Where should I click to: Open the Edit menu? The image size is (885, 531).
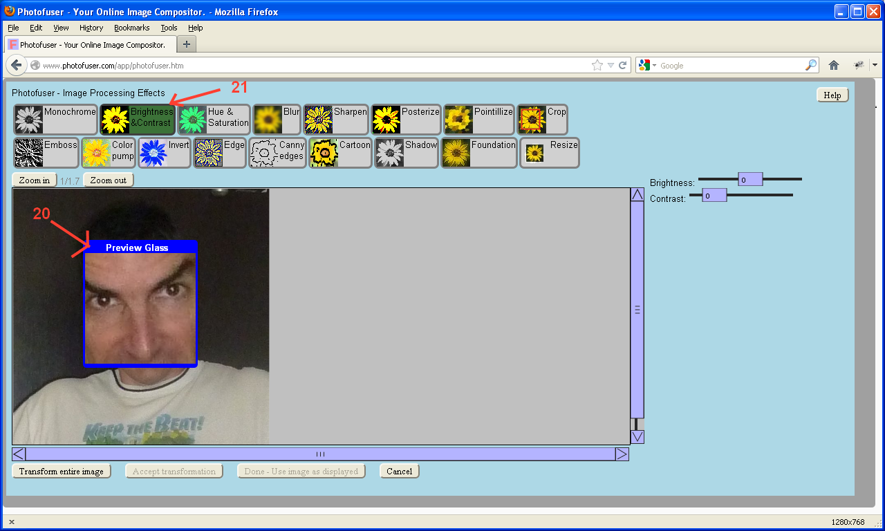[x=36, y=28]
